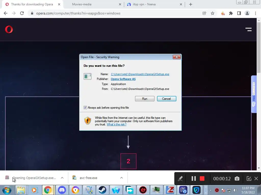This screenshot has width=261, height=195.
Task: Click the Opera logo on the page
Action: coord(9,29)
